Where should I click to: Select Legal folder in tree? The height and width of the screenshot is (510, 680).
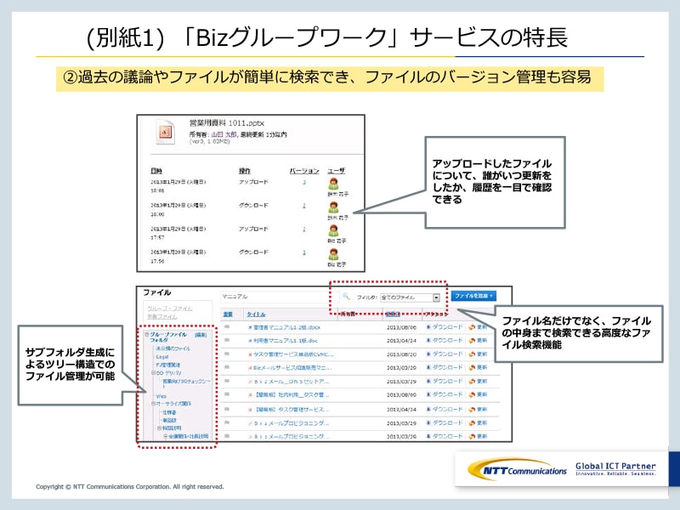[161, 356]
